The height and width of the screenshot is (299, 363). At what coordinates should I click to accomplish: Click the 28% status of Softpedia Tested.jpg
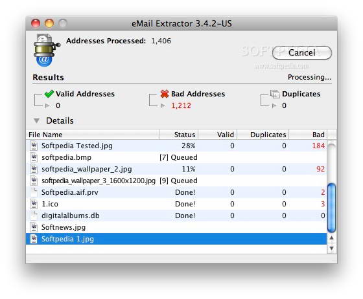(188, 146)
